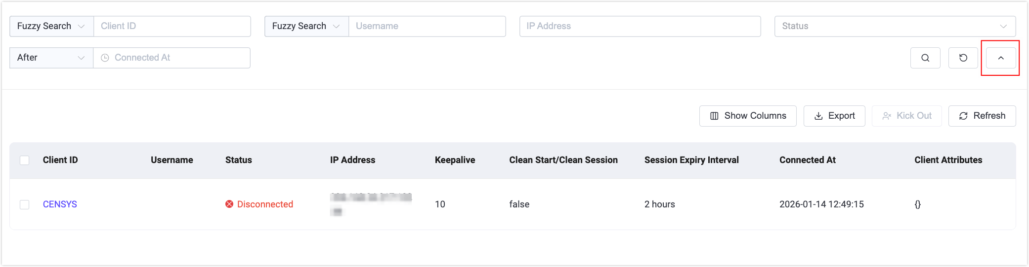Tick the CENSYS row checkbox

(25, 204)
